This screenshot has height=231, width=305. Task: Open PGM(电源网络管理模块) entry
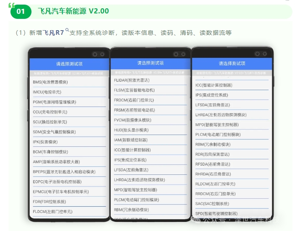[x=69, y=102]
